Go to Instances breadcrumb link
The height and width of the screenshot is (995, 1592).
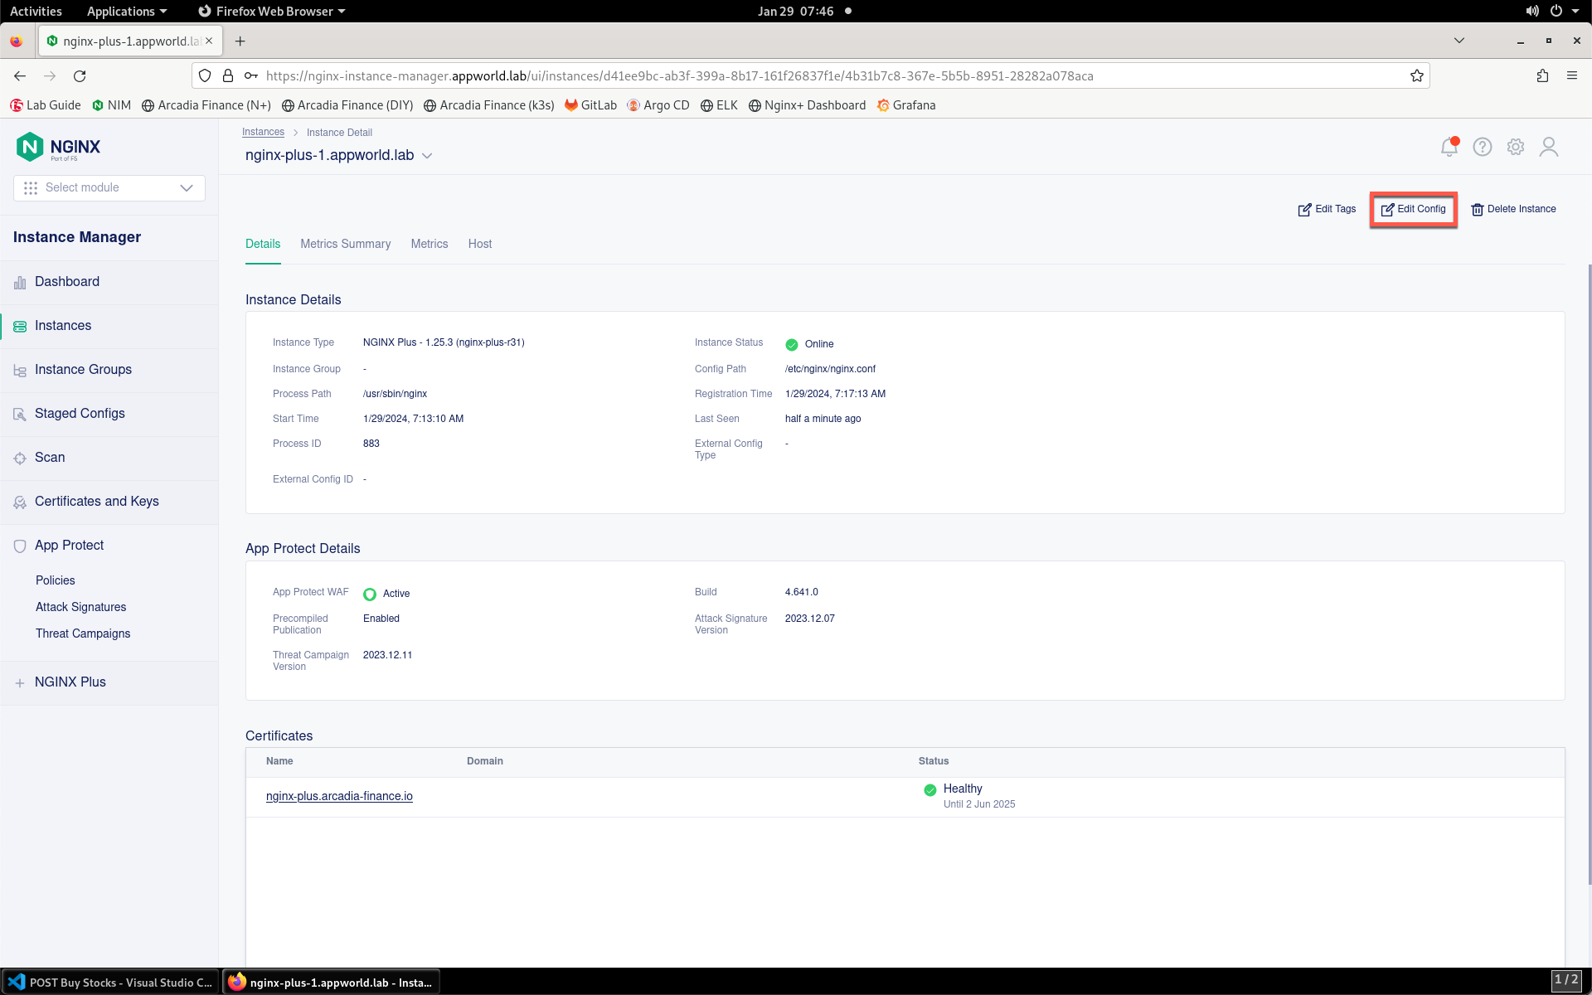(263, 132)
